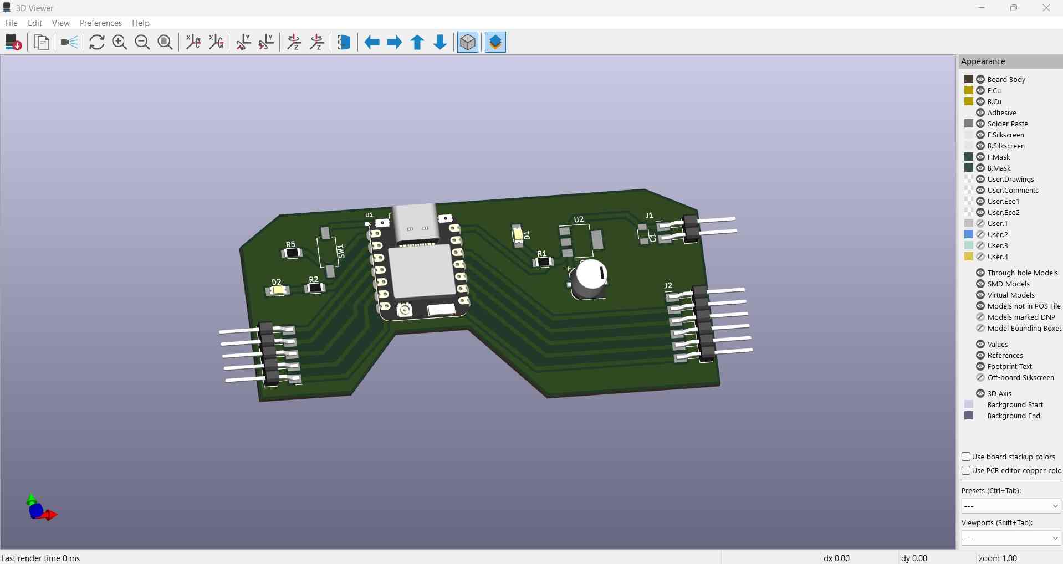This screenshot has height=564, width=1063.
Task: Toggle orthographic projection cube icon
Action: point(468,42)
